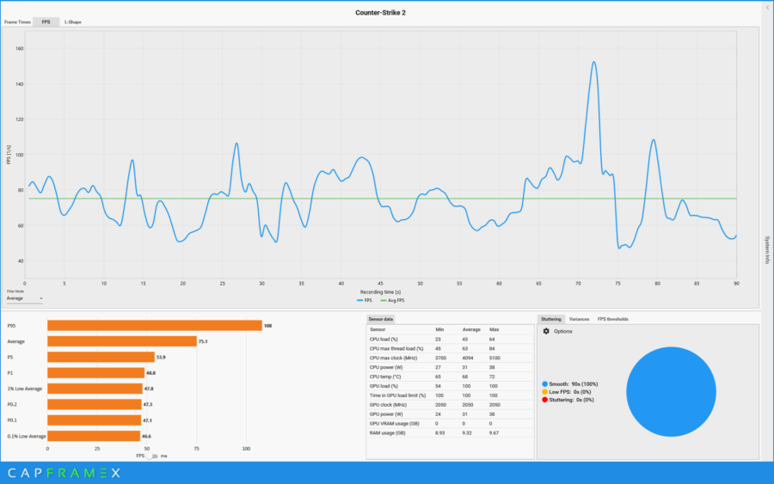Click the P1 orange bar
The height and width of the screenshot is (484, 774).
[x=95, y=373]
